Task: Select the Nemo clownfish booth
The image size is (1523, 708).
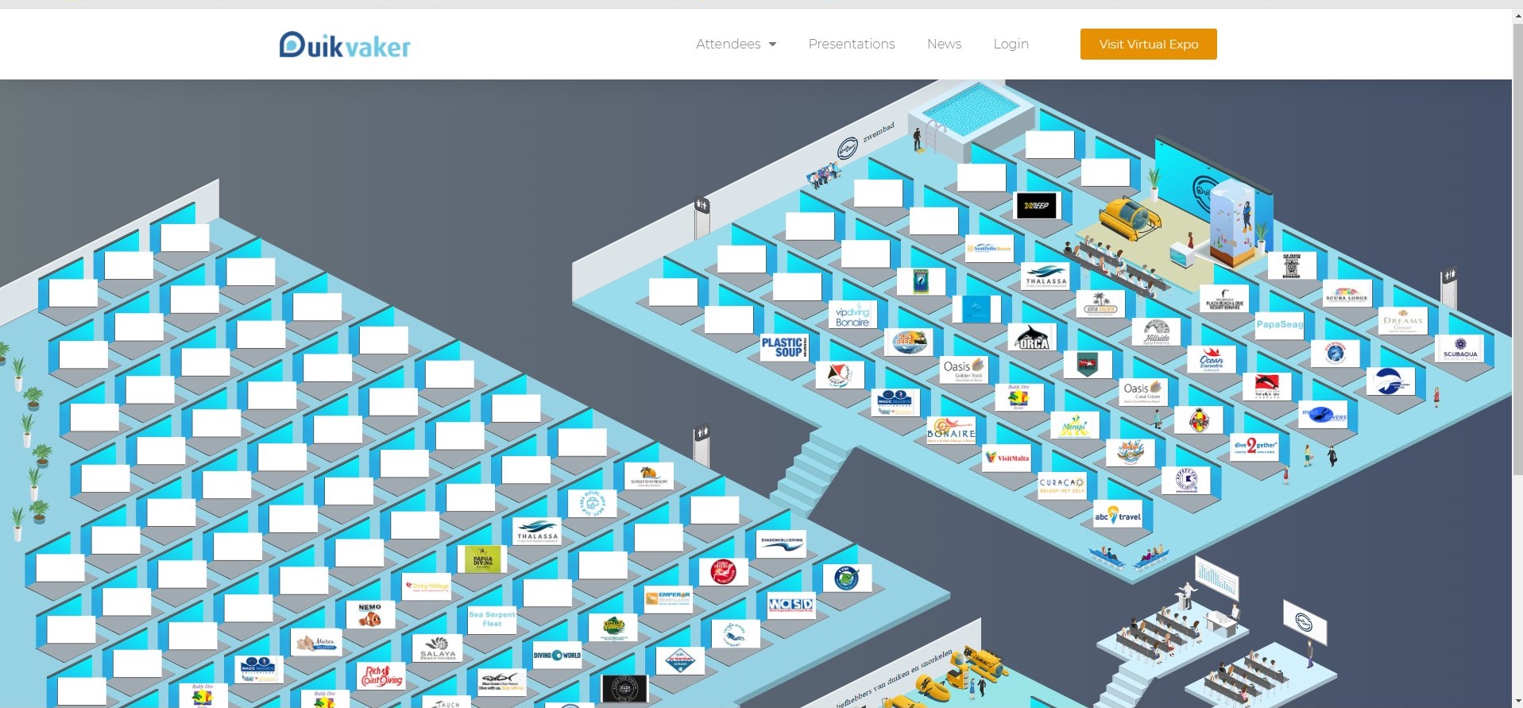Action: [370, 614]
